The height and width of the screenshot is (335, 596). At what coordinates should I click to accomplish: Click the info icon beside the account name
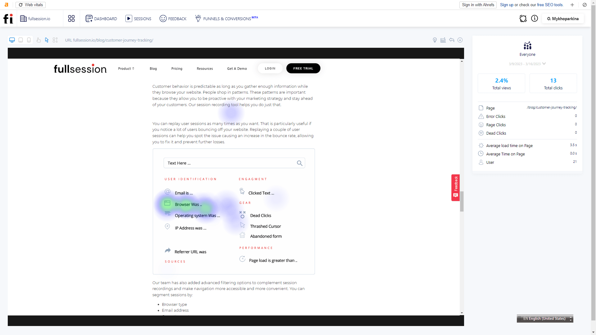(x=535, y=19)
